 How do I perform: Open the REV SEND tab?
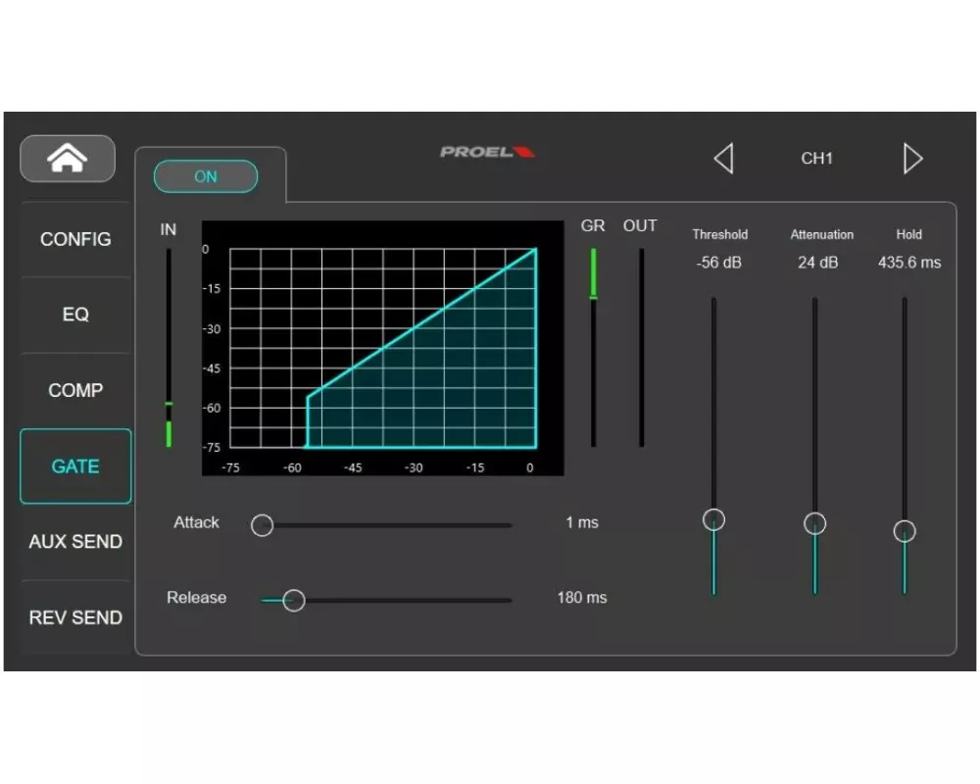(75, 617)
